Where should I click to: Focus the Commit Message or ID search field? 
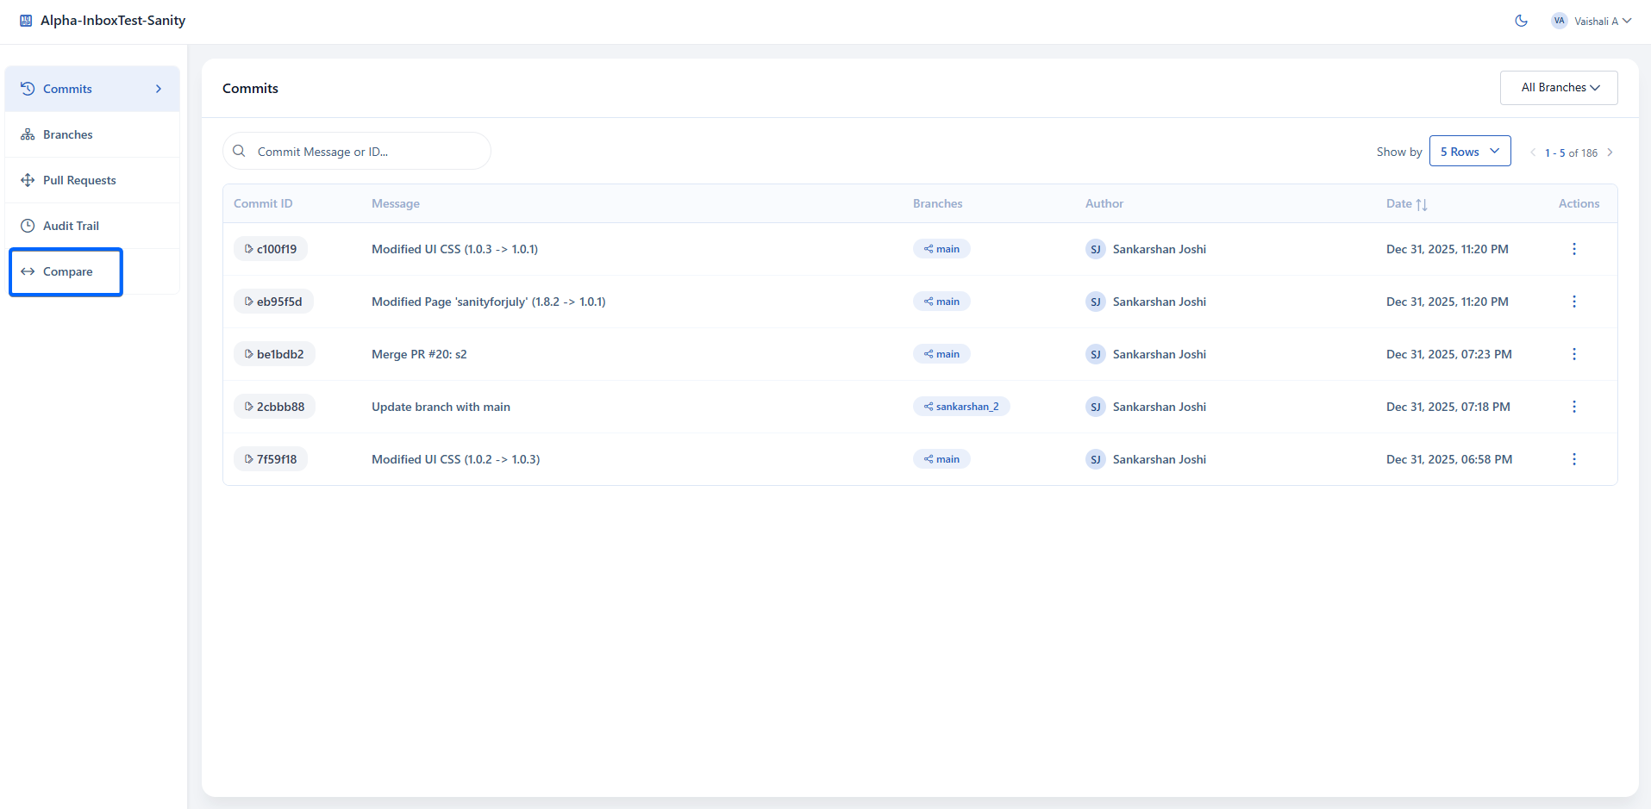point(357,152)
